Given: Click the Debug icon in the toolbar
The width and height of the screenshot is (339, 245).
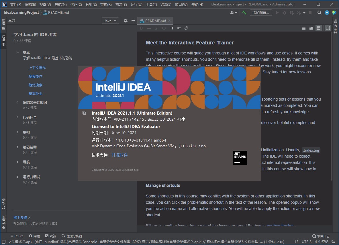Looking at the screenshot, I should click(x=284, y=13).
